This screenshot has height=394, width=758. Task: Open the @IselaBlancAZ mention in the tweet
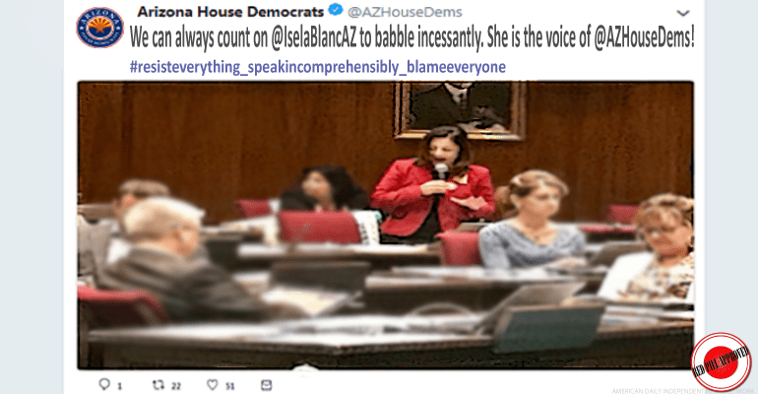(314, 38)
